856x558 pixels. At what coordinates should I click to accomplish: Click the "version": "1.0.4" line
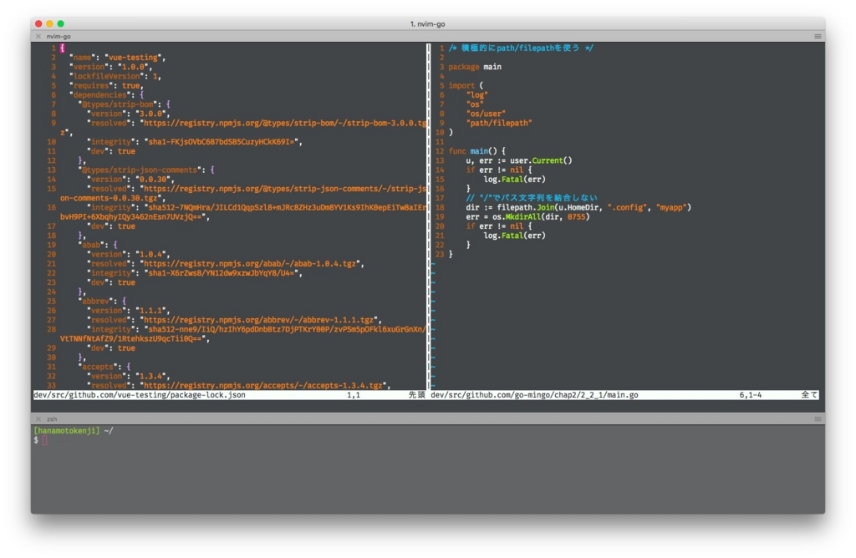(x=128, y=254)
